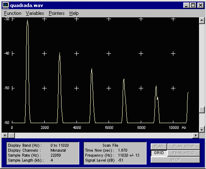This screenshot has width=206, height=169.
Task: Open the Pointers menu
Action: (57, 13)
